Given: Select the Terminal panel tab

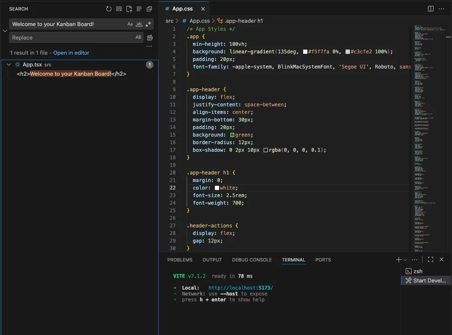Looking at the screenshot, I should pos(293,260).
